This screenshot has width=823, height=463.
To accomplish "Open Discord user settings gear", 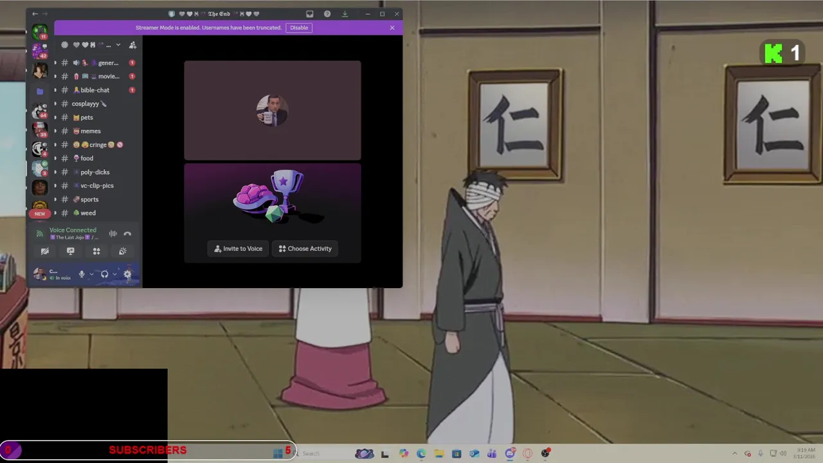I will (127, 275).
